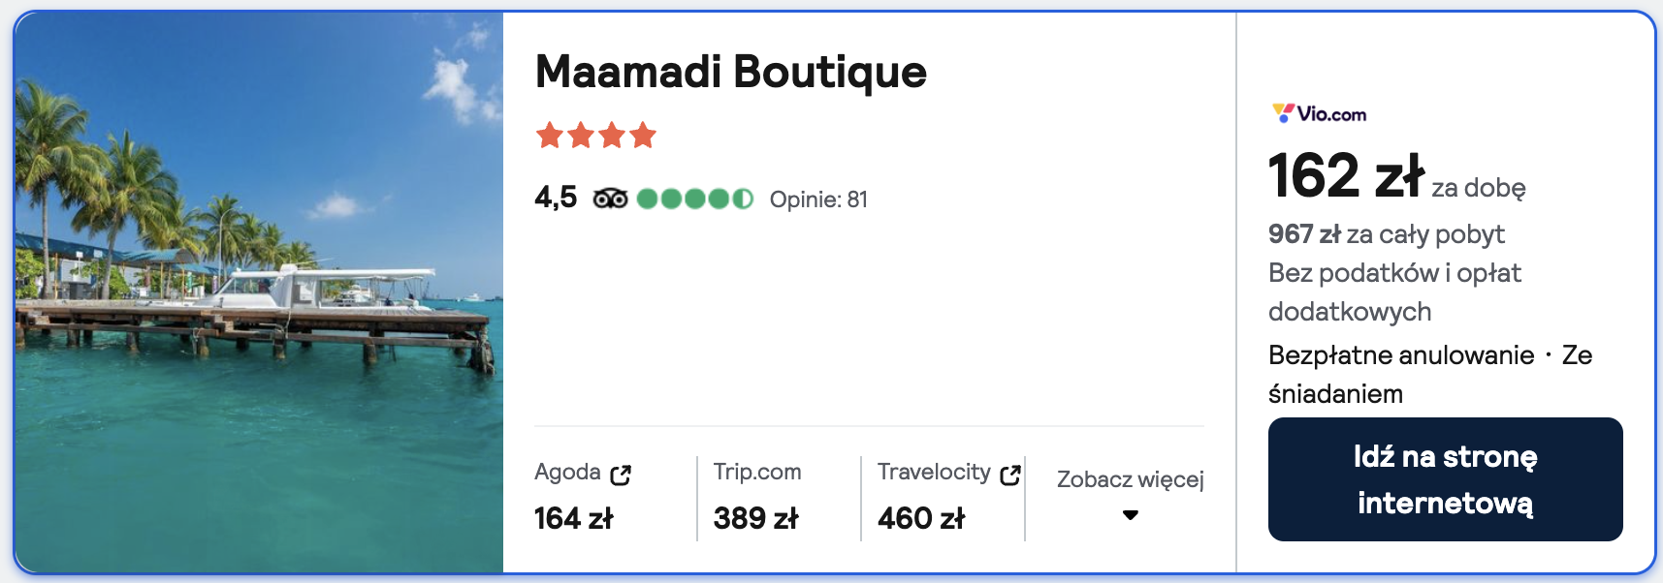This screenshot has width=1663, height=583.
Task: Click the four orange hotel stars
Action: (x=596, y=136)
